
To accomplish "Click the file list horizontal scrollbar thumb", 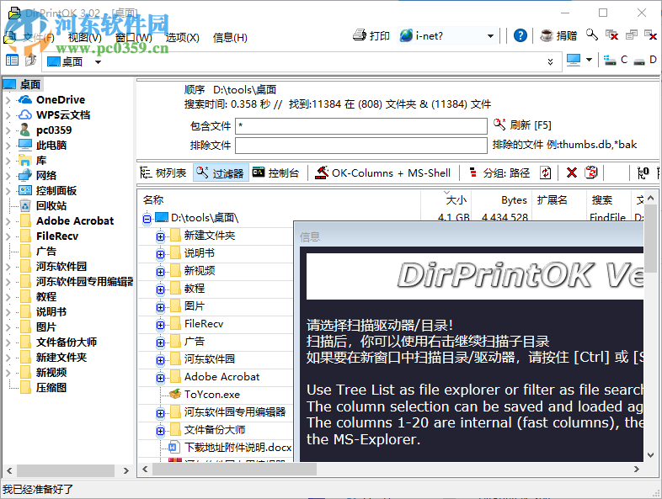I will tap(234, 469).
